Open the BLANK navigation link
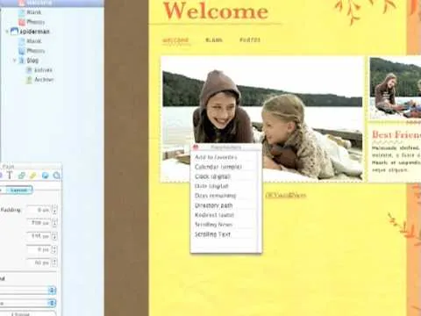 [214, 40]
